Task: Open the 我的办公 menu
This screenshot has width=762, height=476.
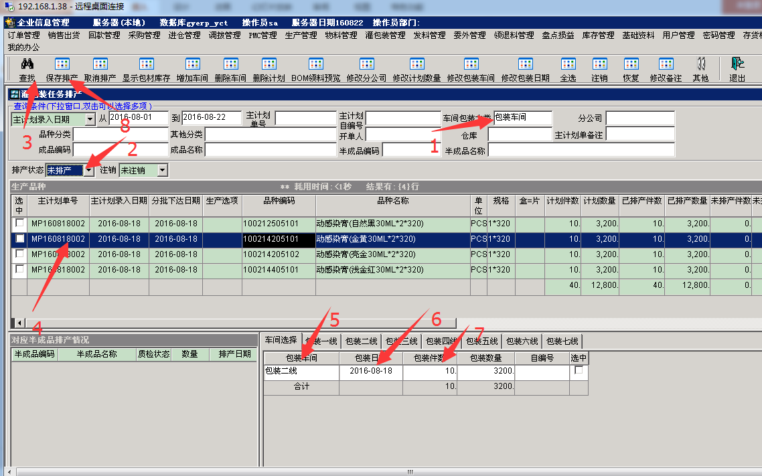Action: tap(24, 48)
